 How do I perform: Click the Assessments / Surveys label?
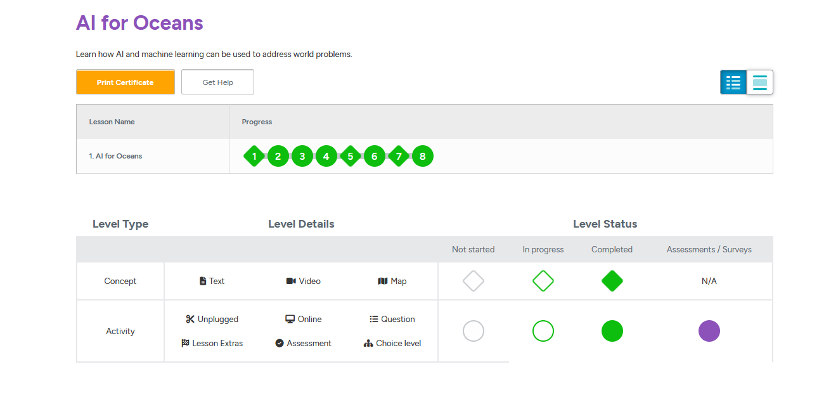coord(709,249)
